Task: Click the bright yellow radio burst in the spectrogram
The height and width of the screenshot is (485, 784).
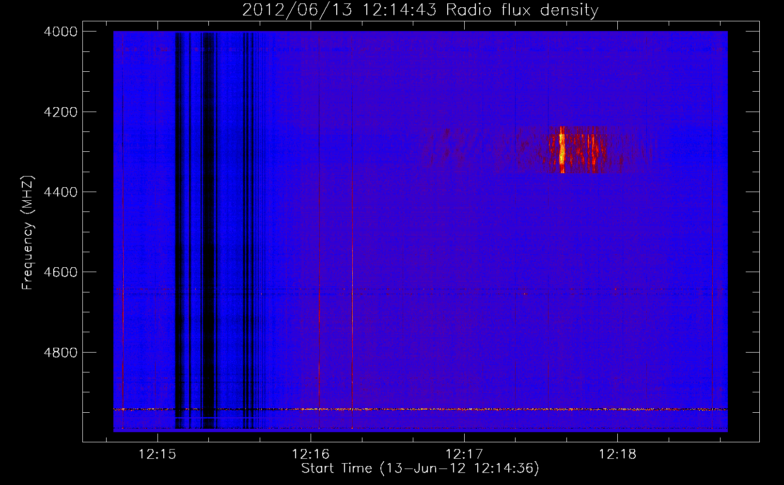Action: point(562,149)
